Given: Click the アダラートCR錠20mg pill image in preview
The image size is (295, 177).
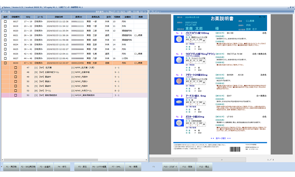Looking at the screenshot, I should pos(179,81).
